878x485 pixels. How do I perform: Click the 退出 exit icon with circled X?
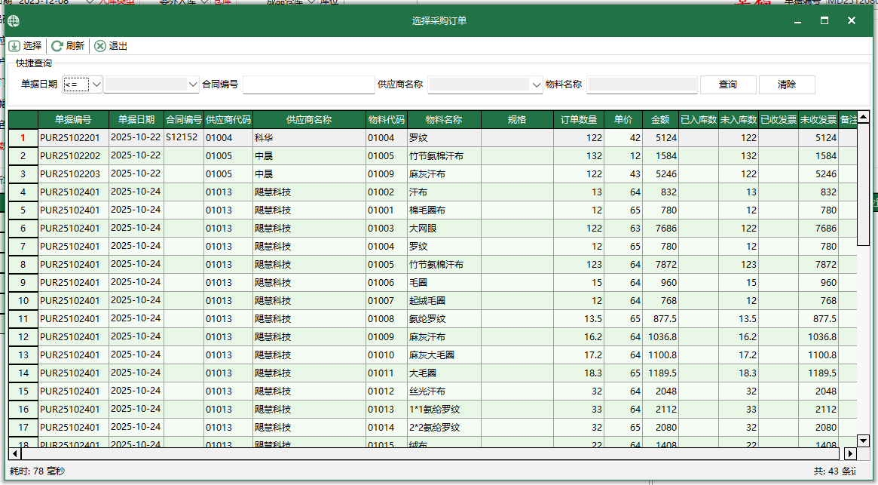[x=99, y=46]
